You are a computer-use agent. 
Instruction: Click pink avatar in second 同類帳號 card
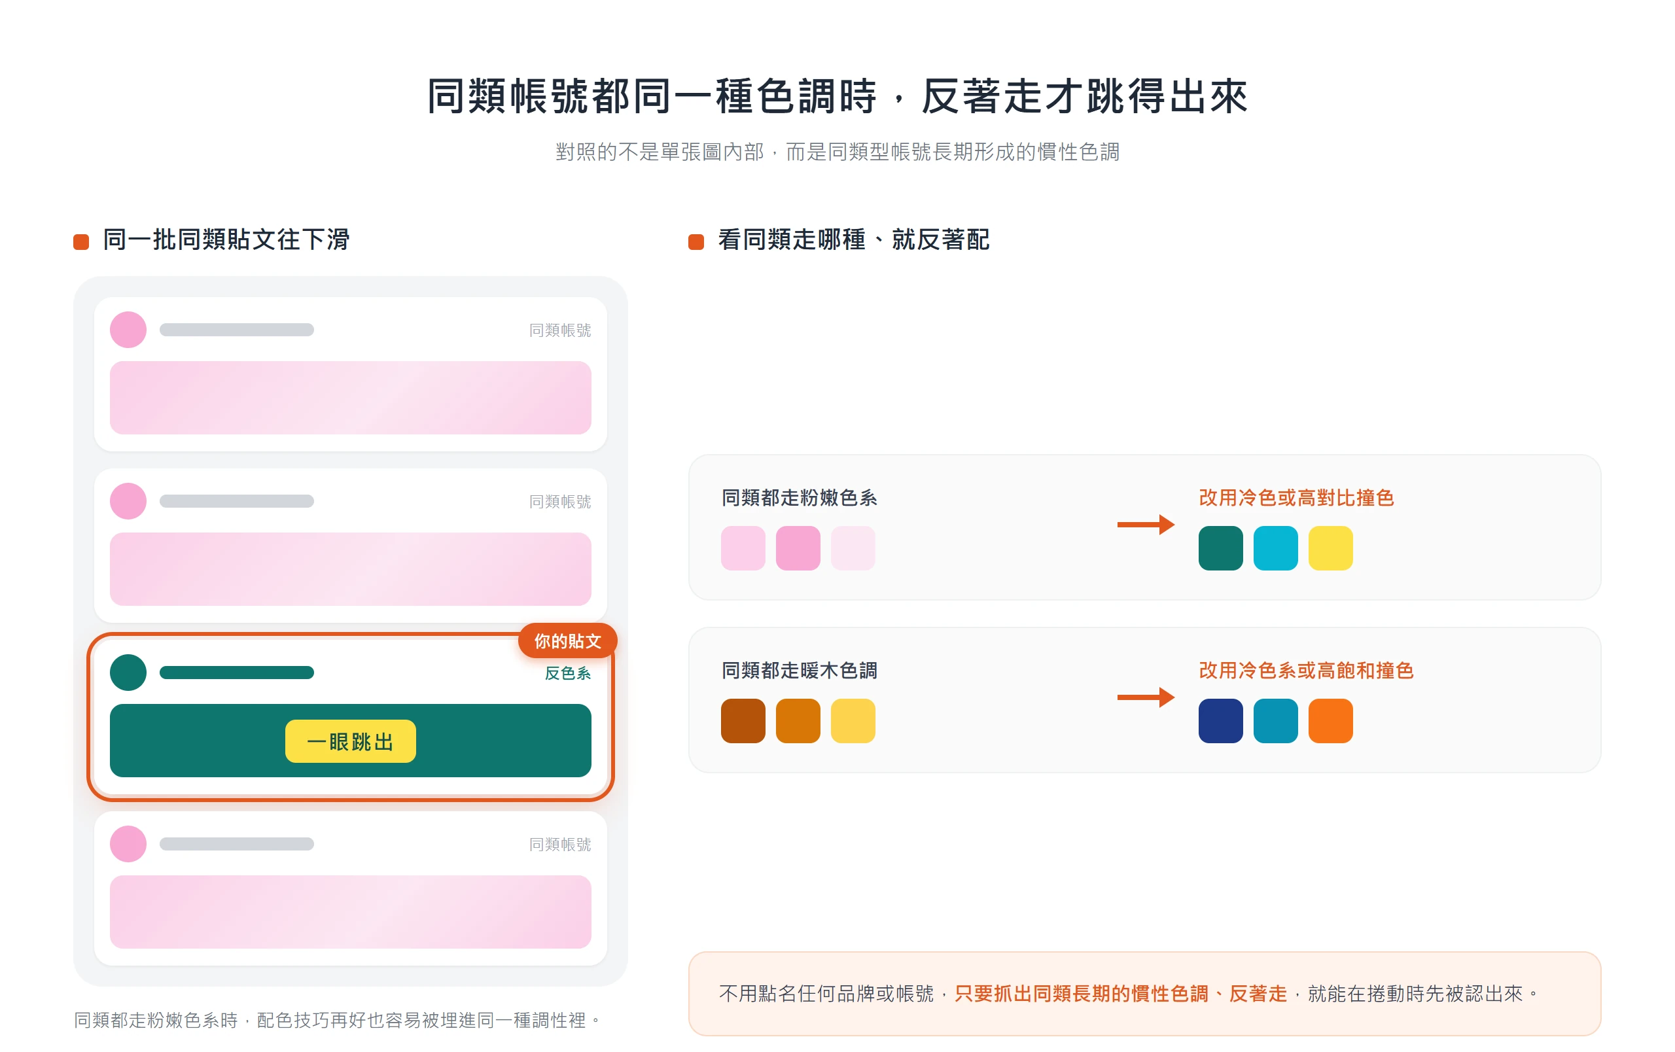(x=128, y=501)
